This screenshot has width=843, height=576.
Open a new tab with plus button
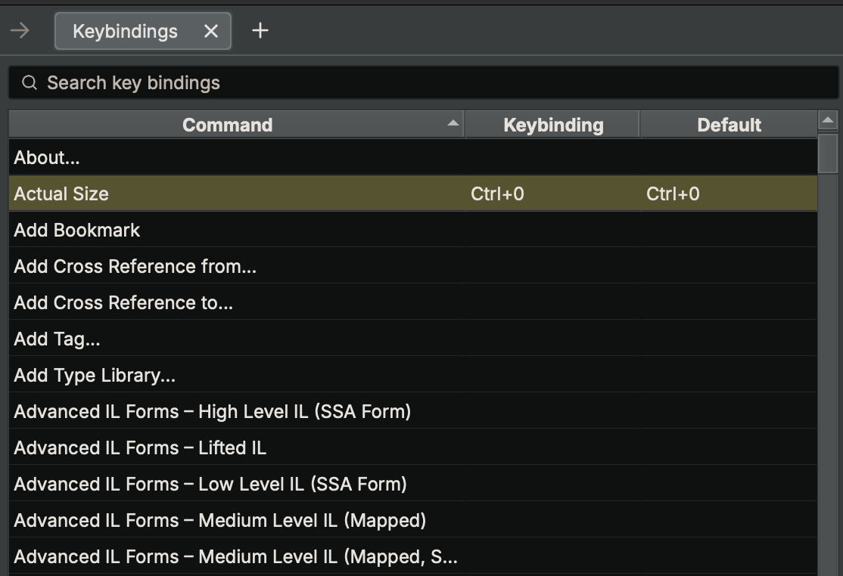260,30
